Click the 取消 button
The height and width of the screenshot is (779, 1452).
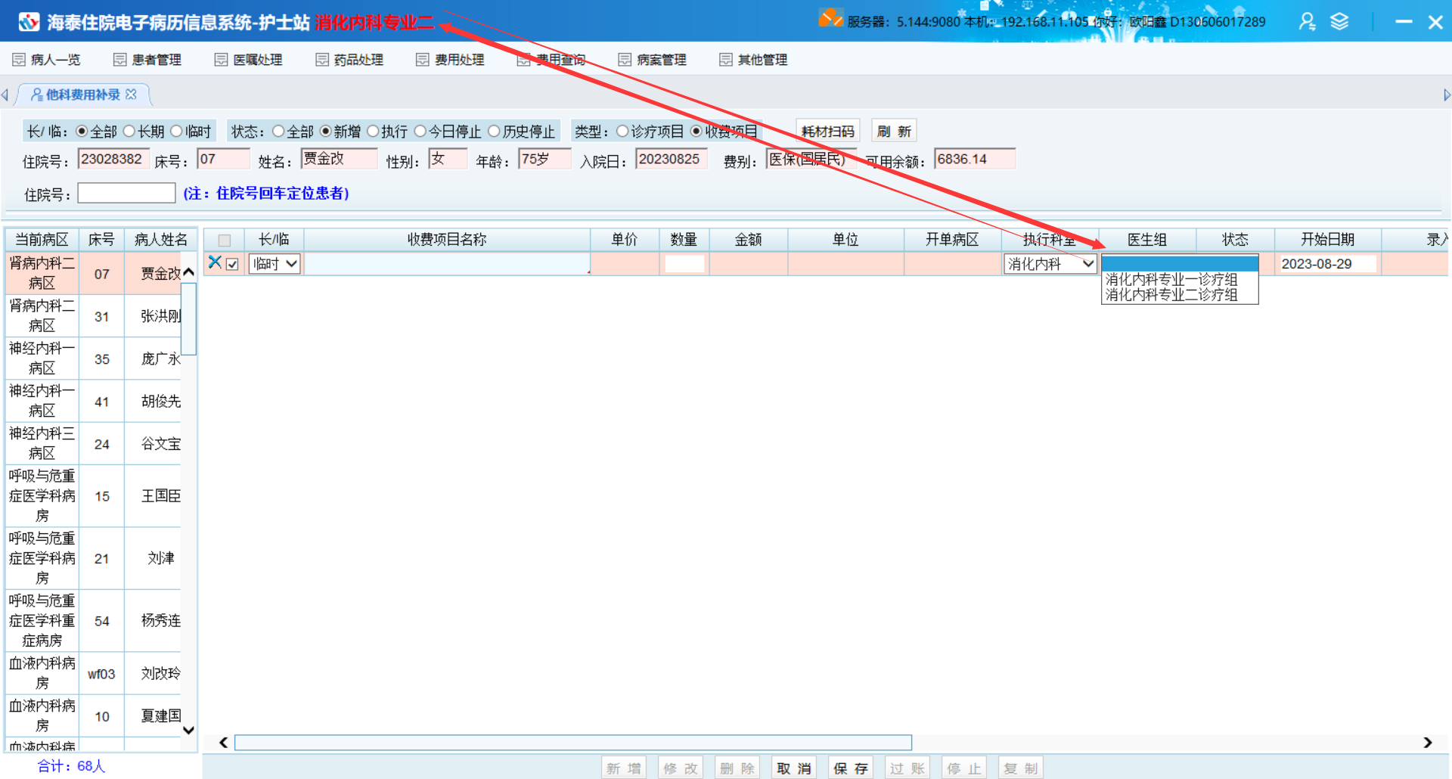pyautogui.click(x=794, y=768)
